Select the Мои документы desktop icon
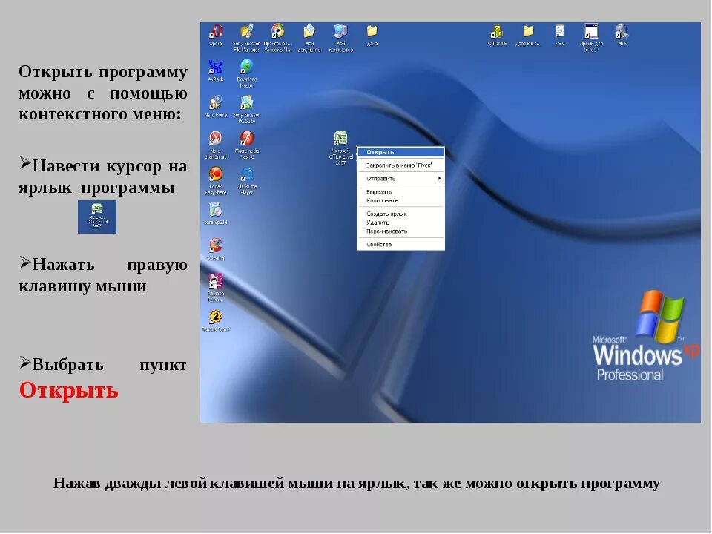This screenshot has width=712, height=534. [309, 38]
